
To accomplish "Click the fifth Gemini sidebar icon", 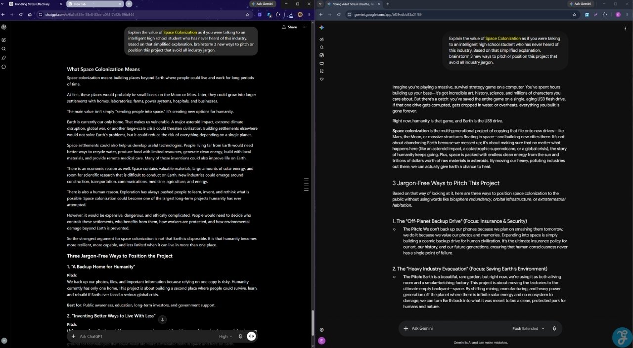I will pos(321,63).
